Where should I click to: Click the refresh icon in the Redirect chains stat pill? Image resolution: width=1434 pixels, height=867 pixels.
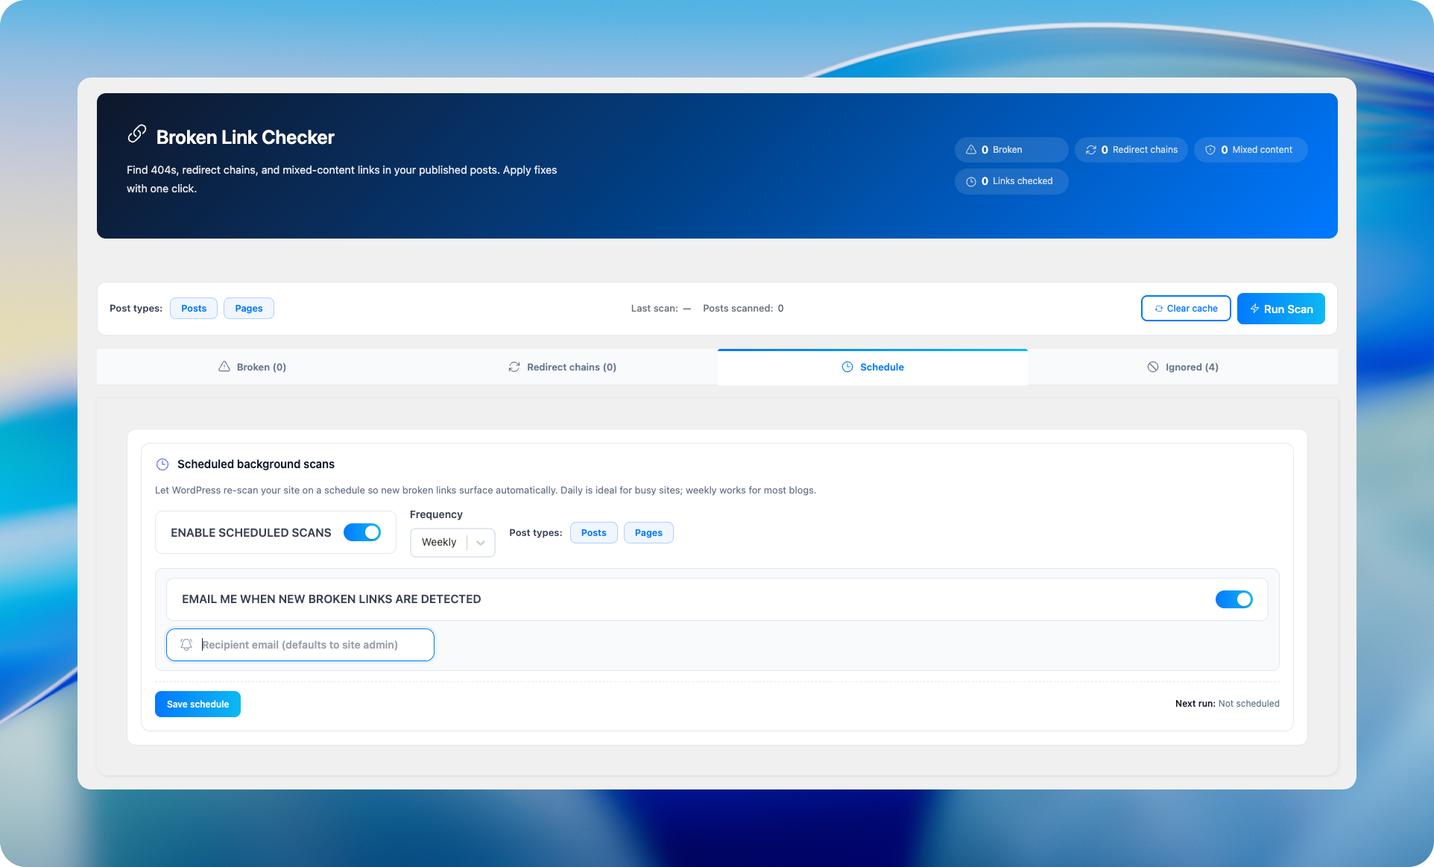click(1091, 150)
